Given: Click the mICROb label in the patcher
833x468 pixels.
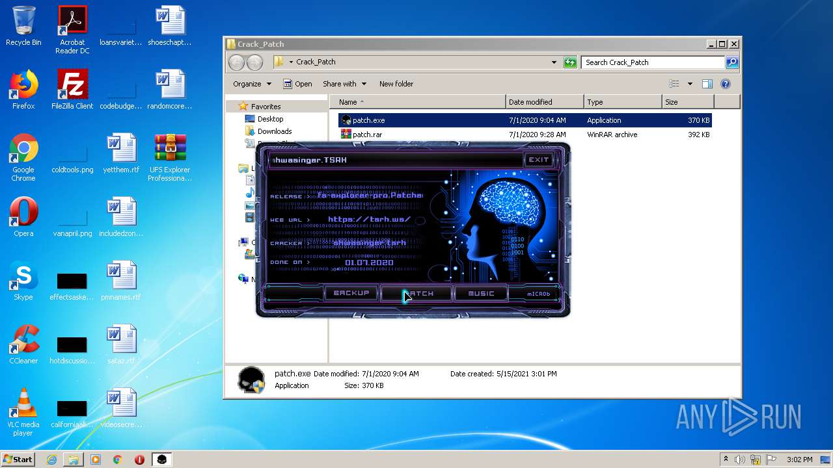Looking at the screenshot, I should point(538,294).
